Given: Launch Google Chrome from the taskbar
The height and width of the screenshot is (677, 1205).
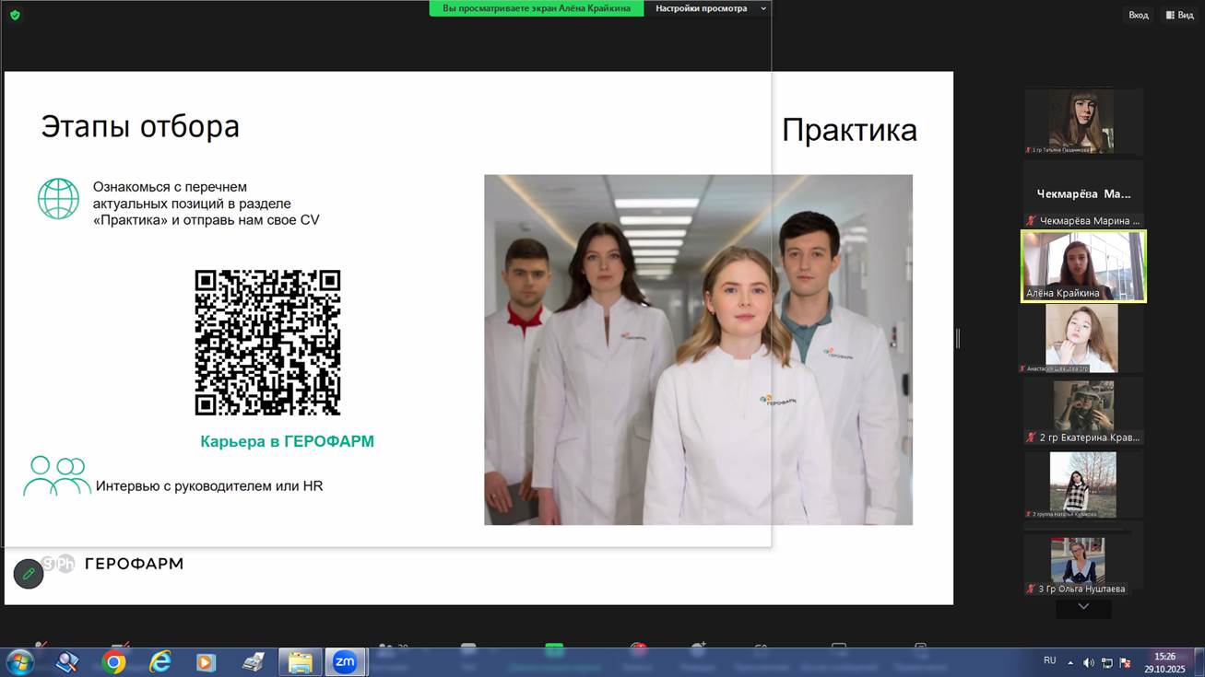Looking at the screenshot, I should [113, 662].
